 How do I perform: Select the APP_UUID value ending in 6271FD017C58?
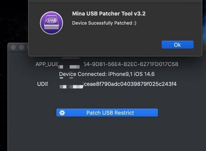click(131, 64)
